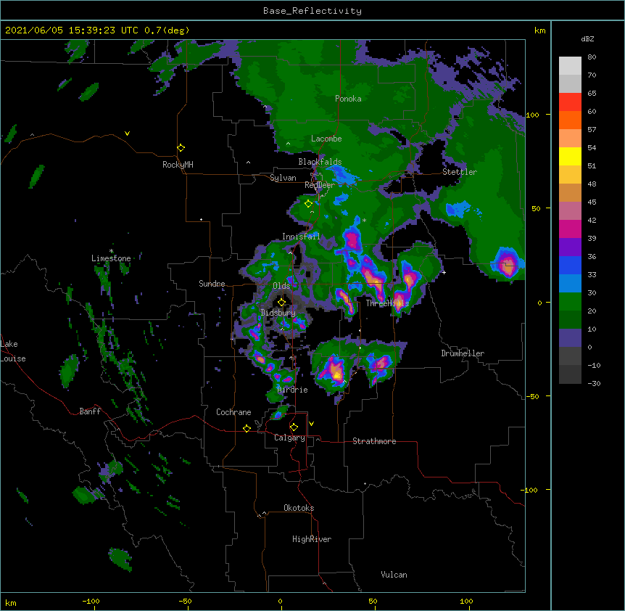Click the Okotoks label

coord(299,508)
